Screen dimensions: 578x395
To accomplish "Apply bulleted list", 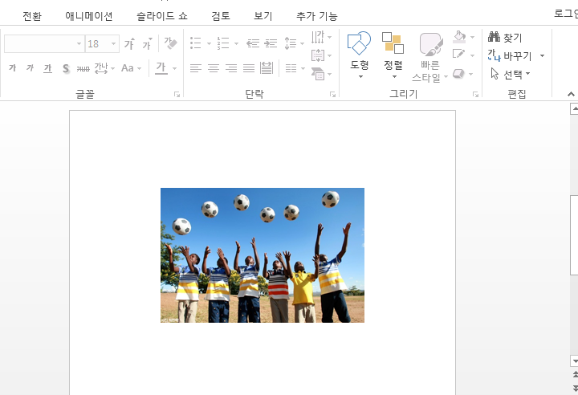I will (195, 43).
